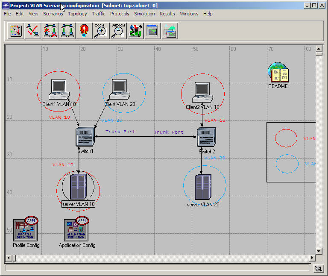The image size is (328, 276).
Task: Click 'VLAN 10' label beside Client2 link
Action: (x=215, y=120)
